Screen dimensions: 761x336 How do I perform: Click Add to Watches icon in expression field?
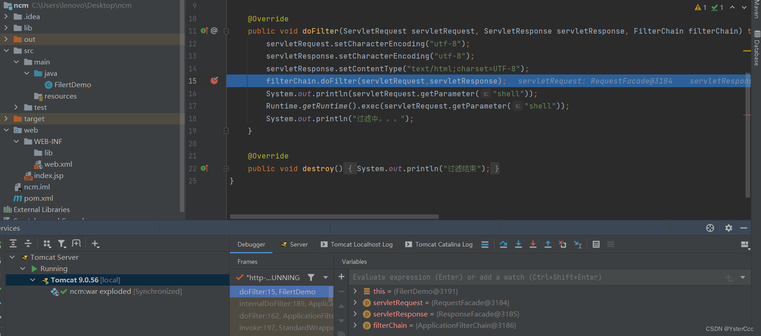(x=728, y=277)
